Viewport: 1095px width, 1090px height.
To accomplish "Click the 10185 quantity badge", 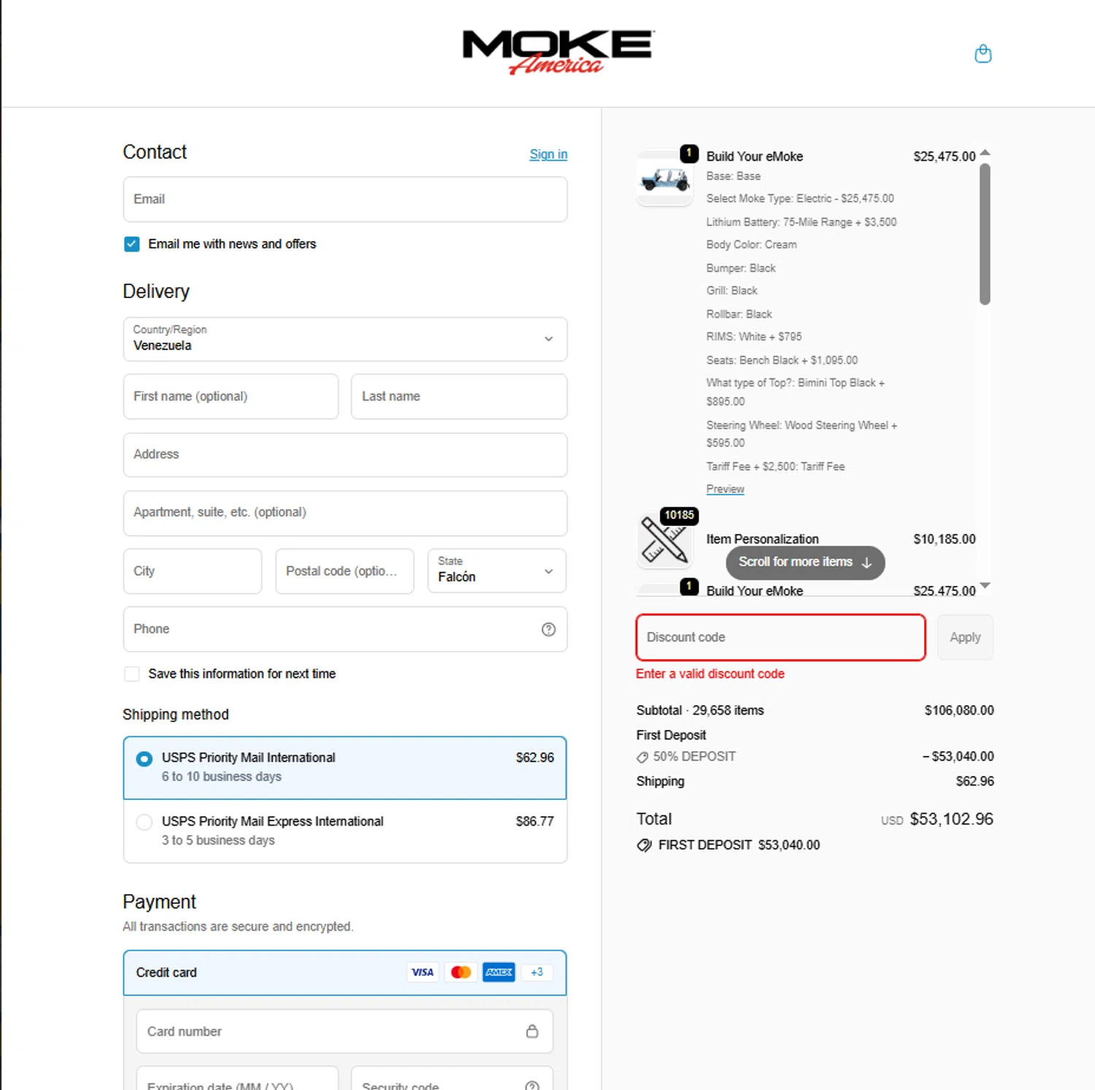I will click(679, 515).
